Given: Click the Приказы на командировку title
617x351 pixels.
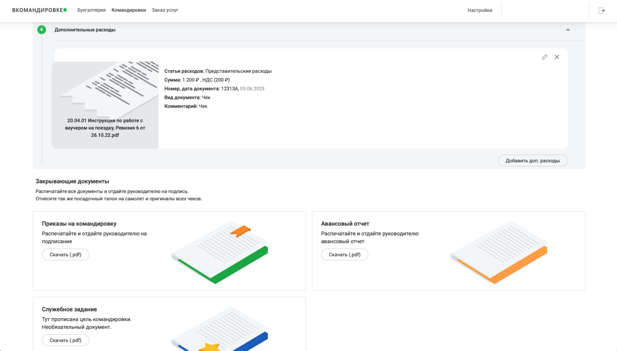Looking at the screenshot, I should point(79,223).
